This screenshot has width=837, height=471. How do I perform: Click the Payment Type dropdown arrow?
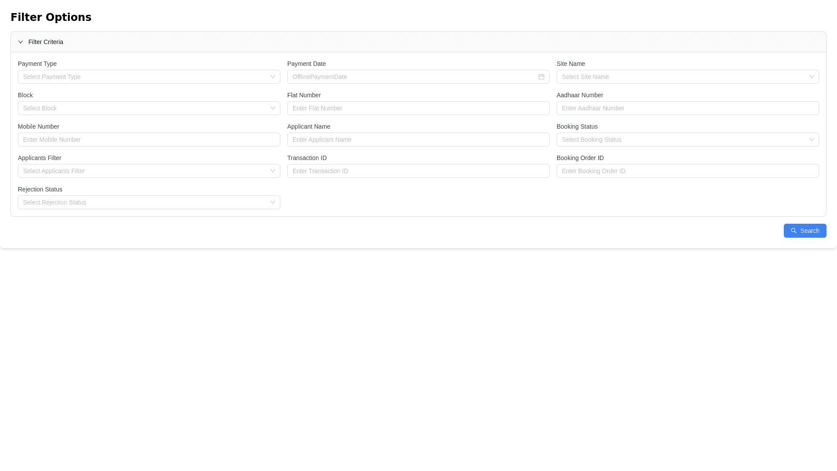coord(272,77)
